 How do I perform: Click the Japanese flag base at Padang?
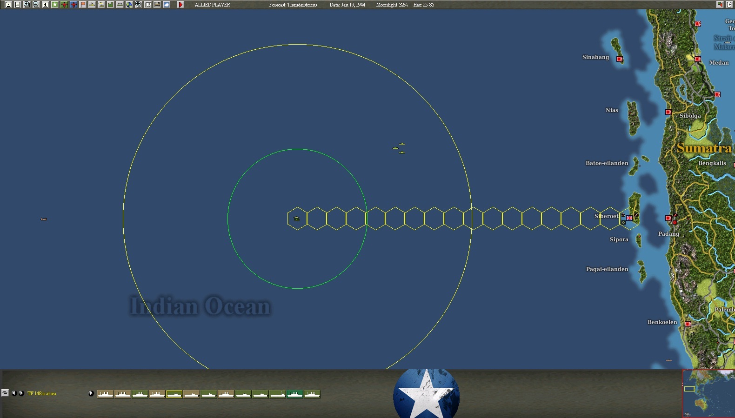668,218
